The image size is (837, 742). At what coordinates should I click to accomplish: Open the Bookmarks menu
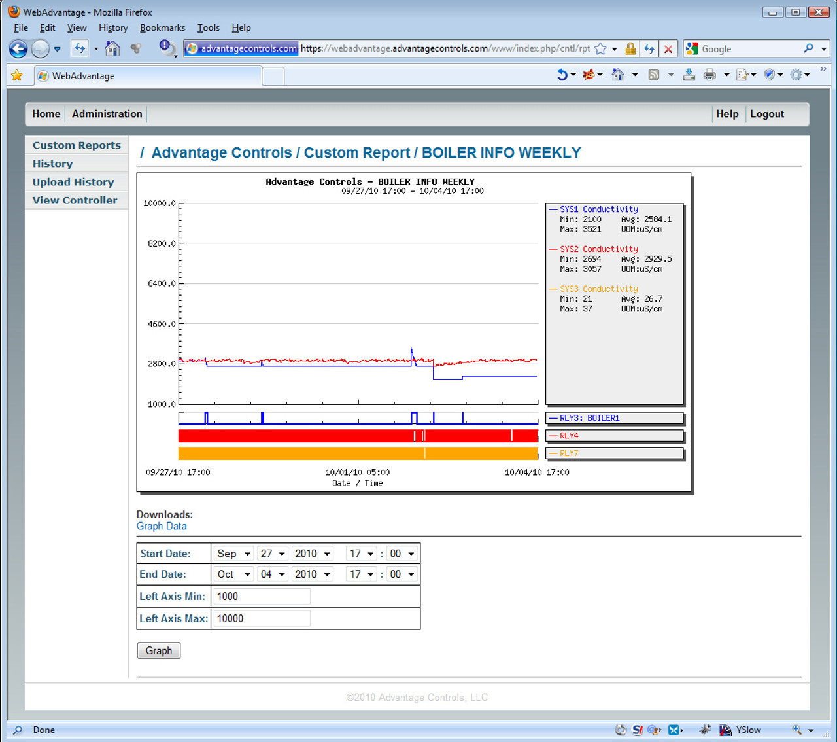(162, 28)
